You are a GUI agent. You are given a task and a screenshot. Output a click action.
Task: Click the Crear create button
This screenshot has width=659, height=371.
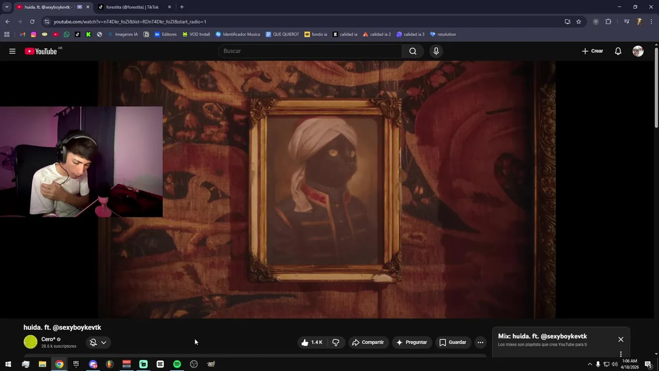(592, 51)
